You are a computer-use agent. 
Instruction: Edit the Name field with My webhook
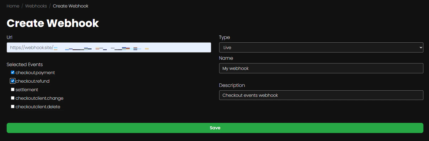click(321, 68)
